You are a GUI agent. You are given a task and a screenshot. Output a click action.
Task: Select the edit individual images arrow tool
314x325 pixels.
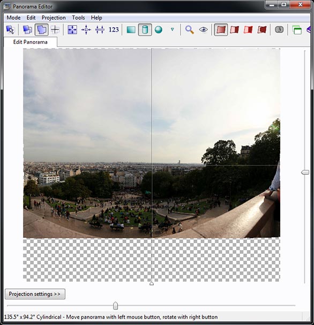coord(10,29)
